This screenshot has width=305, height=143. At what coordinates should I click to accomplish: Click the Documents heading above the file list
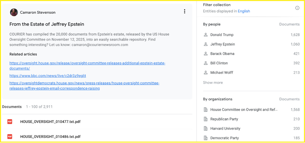(x=12, y=107)
